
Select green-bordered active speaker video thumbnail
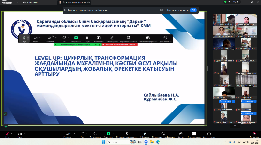[x=224, y=32]
